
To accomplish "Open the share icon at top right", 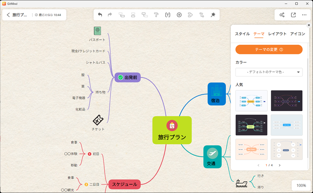I will 282,15.
